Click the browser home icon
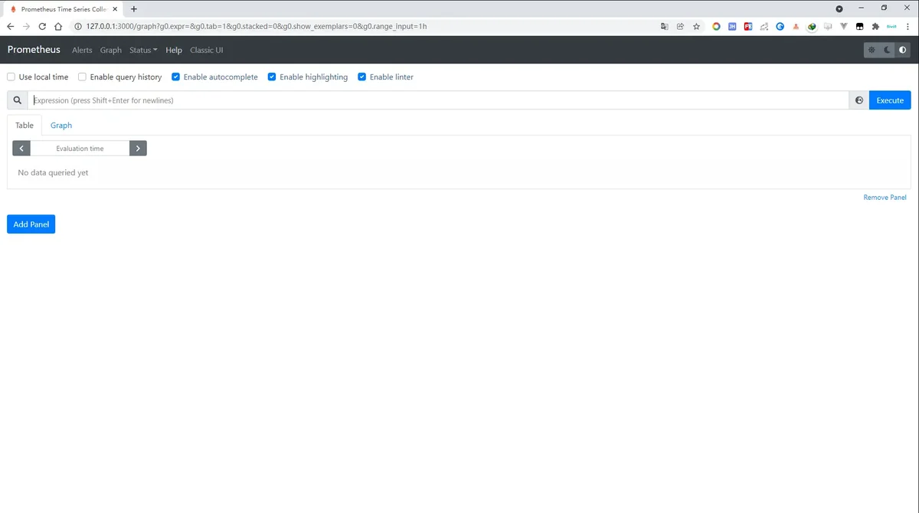Screen dimensions: 919x513 (58, 26)
